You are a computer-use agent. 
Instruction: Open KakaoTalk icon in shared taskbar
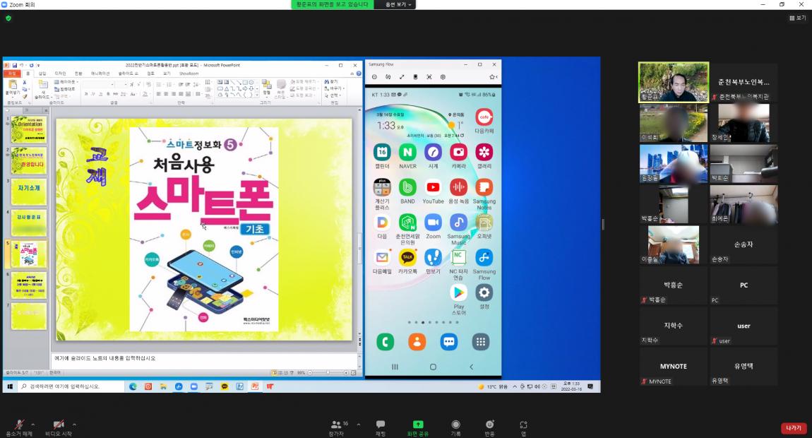click(x=225, y=386)
